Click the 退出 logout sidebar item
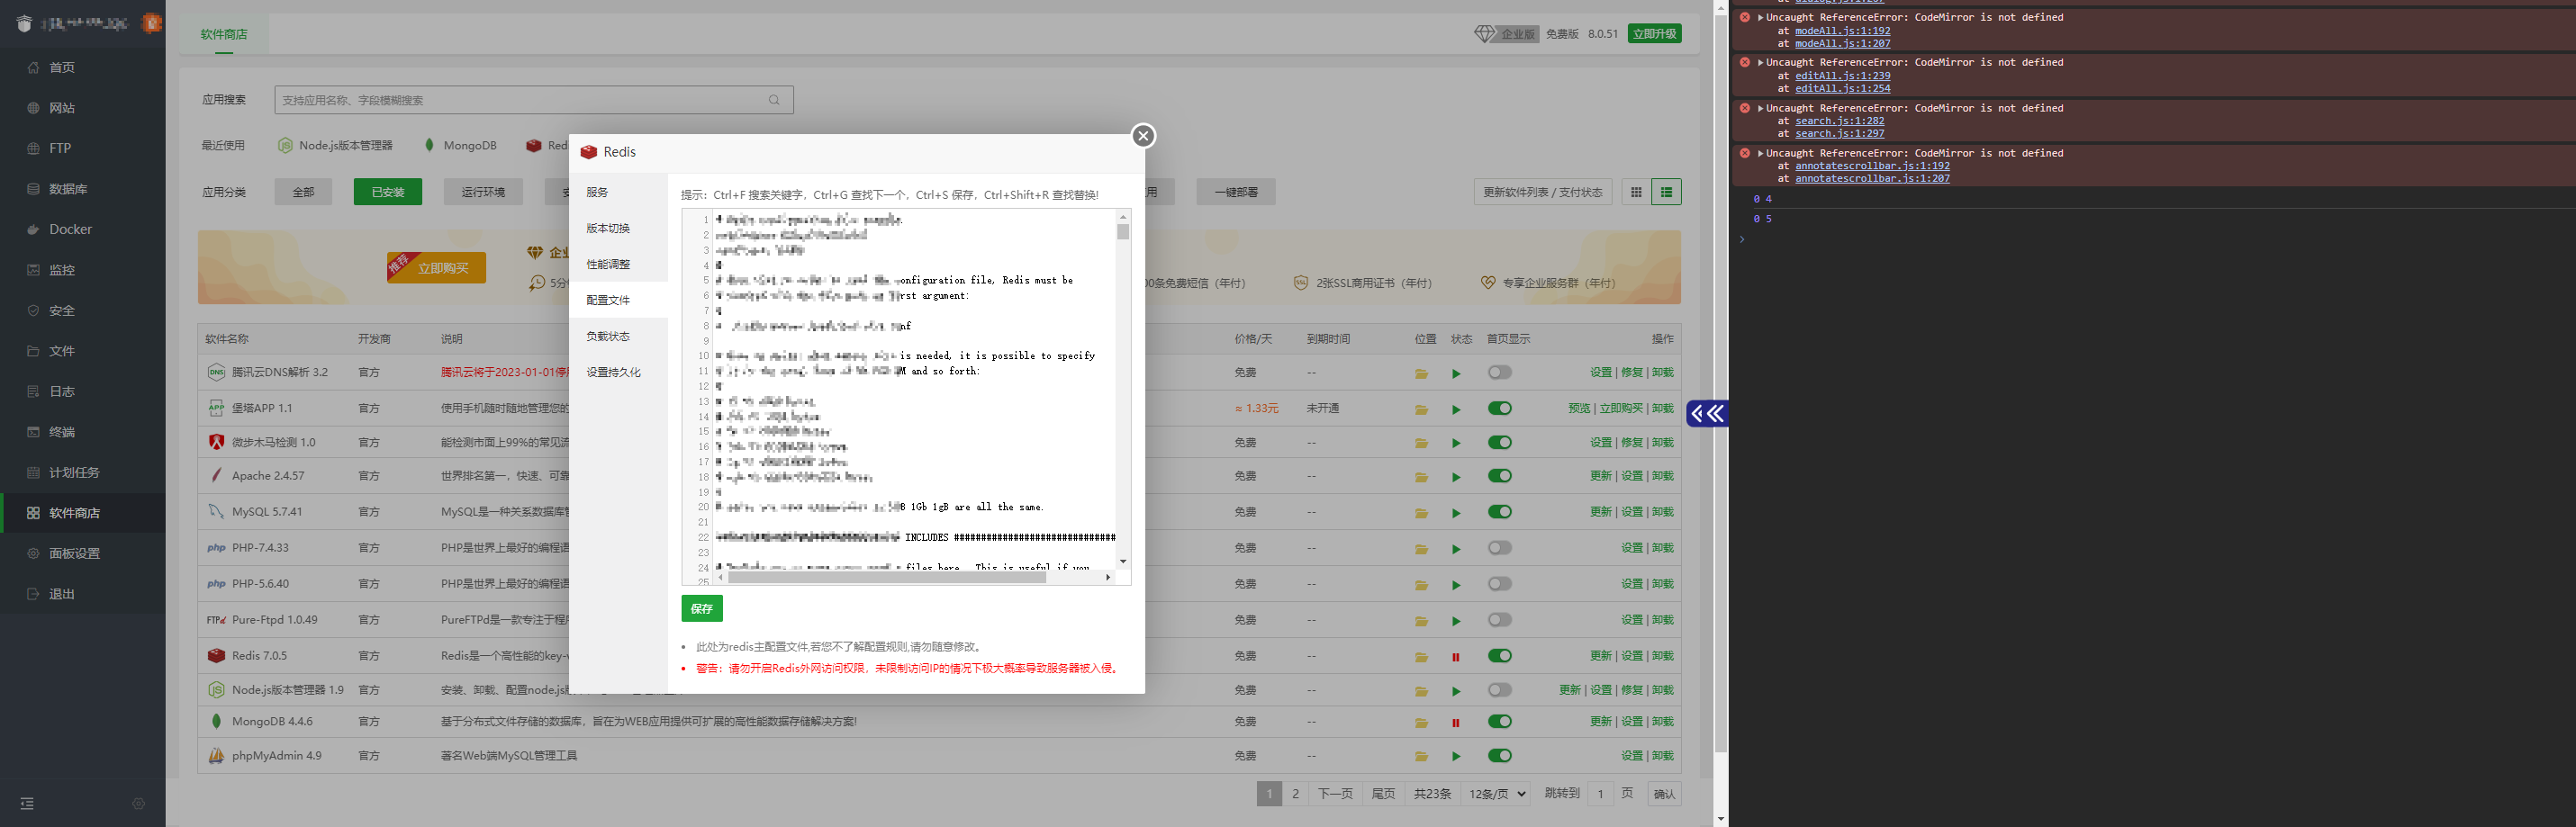 (x=62, y=594)
